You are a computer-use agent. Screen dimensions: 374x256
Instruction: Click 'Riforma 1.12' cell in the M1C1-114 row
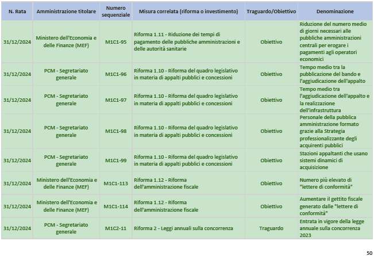[x=188, y=207]
